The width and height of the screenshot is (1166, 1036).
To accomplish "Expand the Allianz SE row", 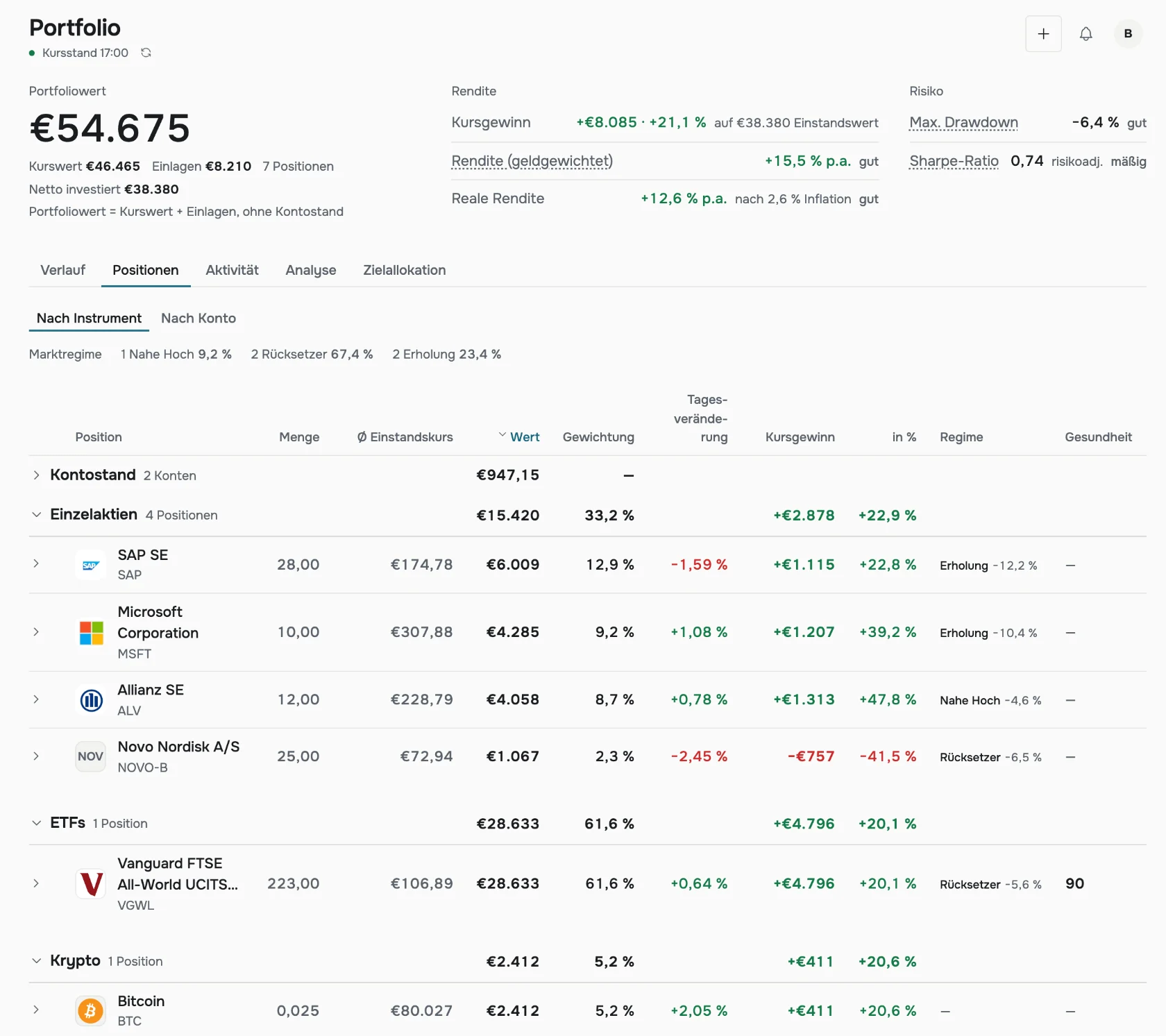I will [36, 699].
